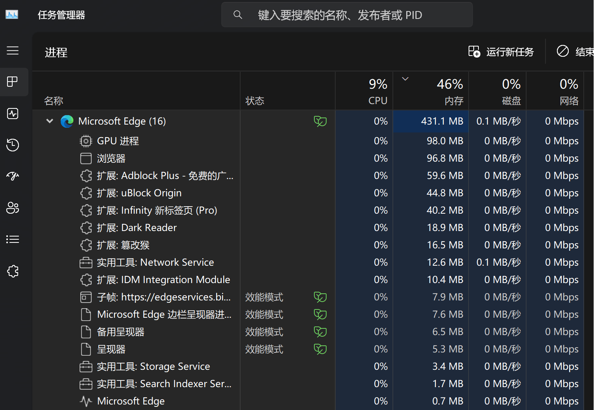The image size is (594, 410).
Task: Click the IDM Integration Module extension icon
Action: [x=86, y=280]
